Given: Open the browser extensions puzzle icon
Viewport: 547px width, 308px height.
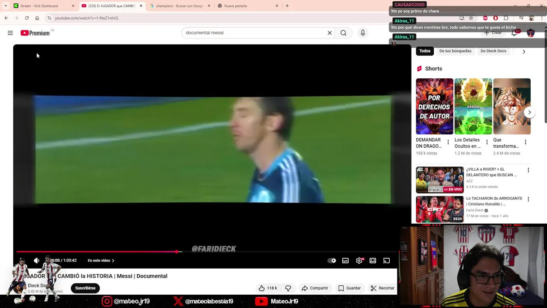Looking at the screenshot, I should click(x=506, y=18).
